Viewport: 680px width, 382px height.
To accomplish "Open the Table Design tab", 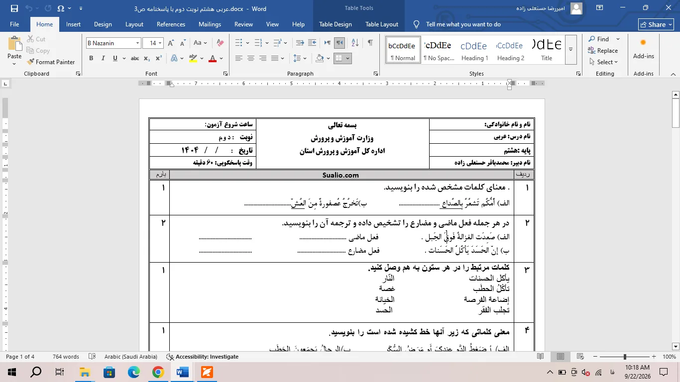I will point(336,24).
